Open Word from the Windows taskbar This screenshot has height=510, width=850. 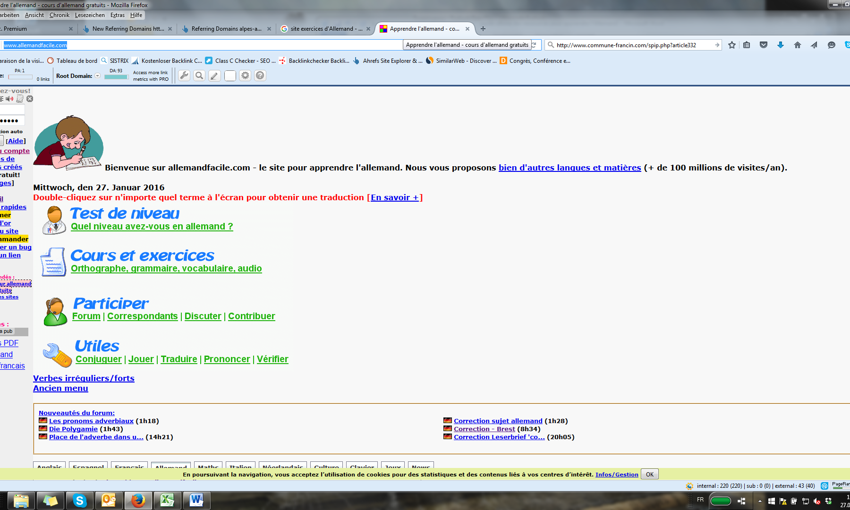coord(196,500)
